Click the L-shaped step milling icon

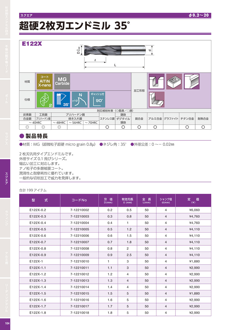coord(156,99)
